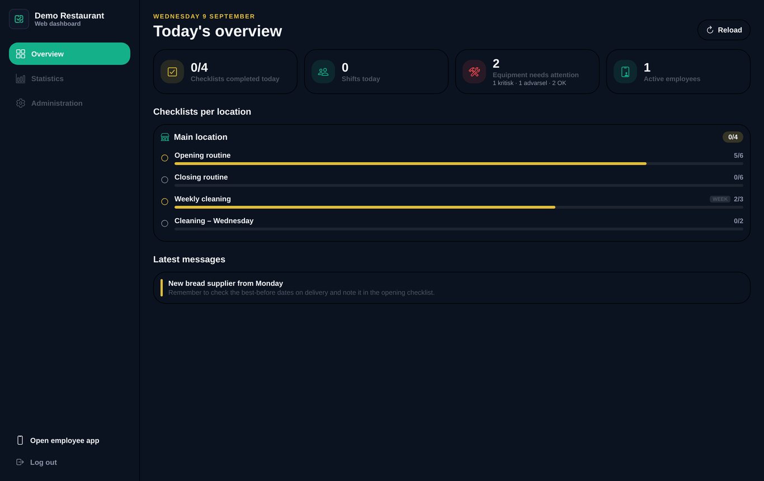This screenshot has height=481, width=764.
Task: Click the circular arrow icon in Reload
Action: click(x=710, y=30)
